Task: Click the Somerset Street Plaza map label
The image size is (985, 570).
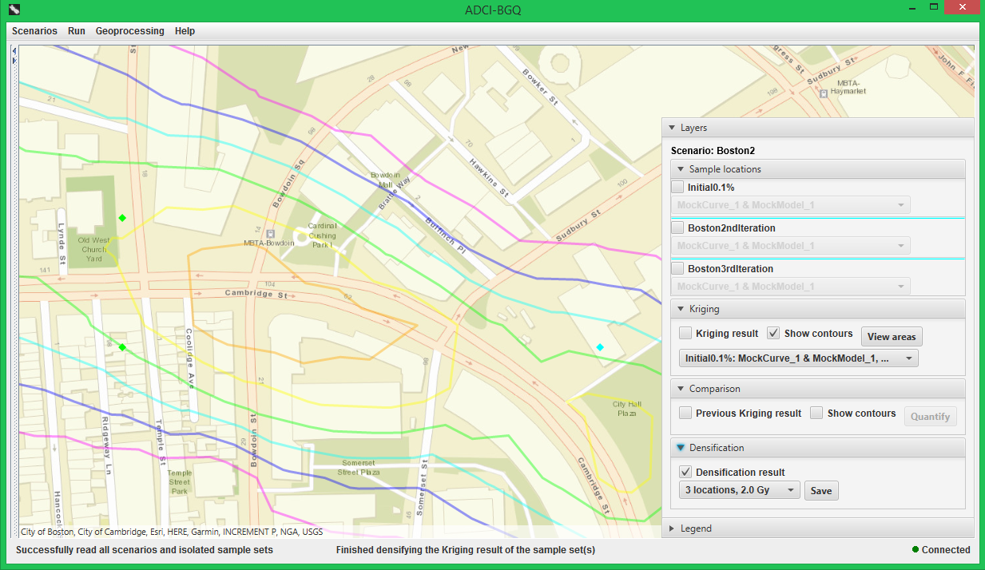Action: (360, 468)
